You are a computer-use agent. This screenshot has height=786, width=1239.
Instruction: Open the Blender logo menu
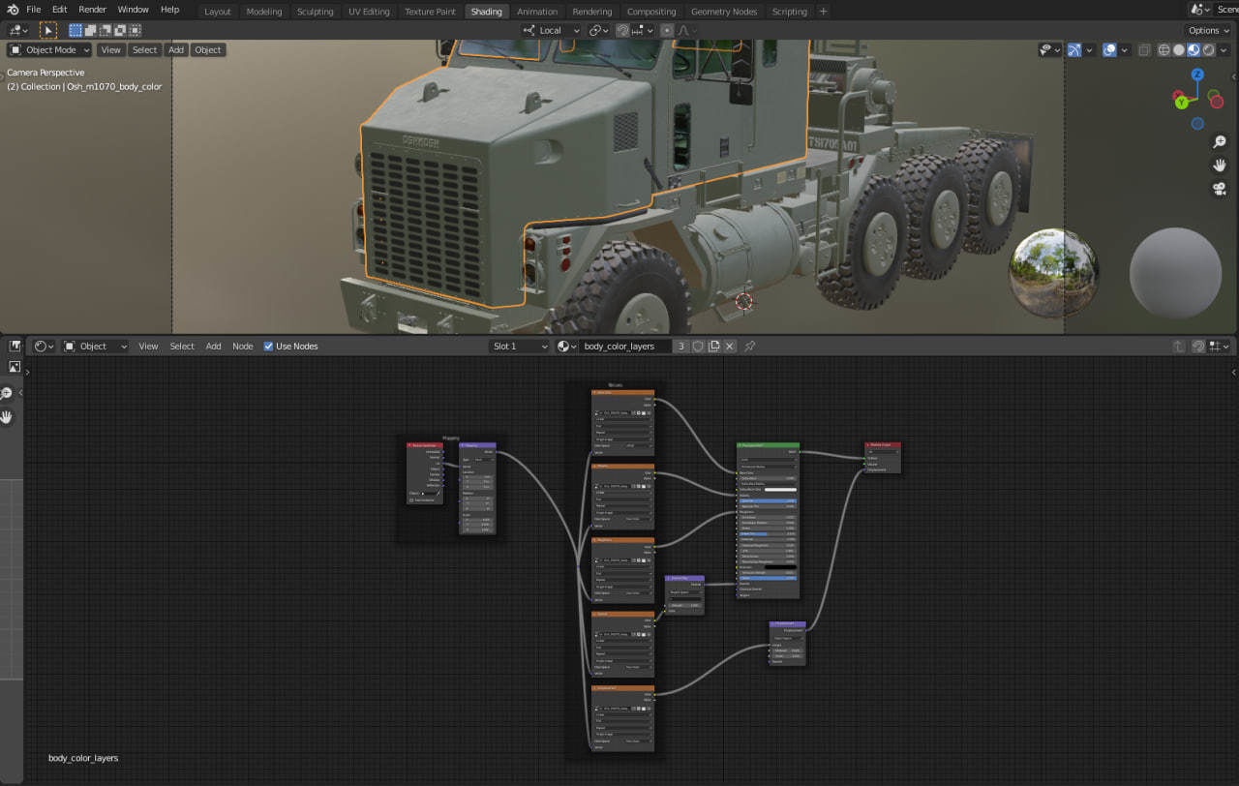(x=13, y=9)
